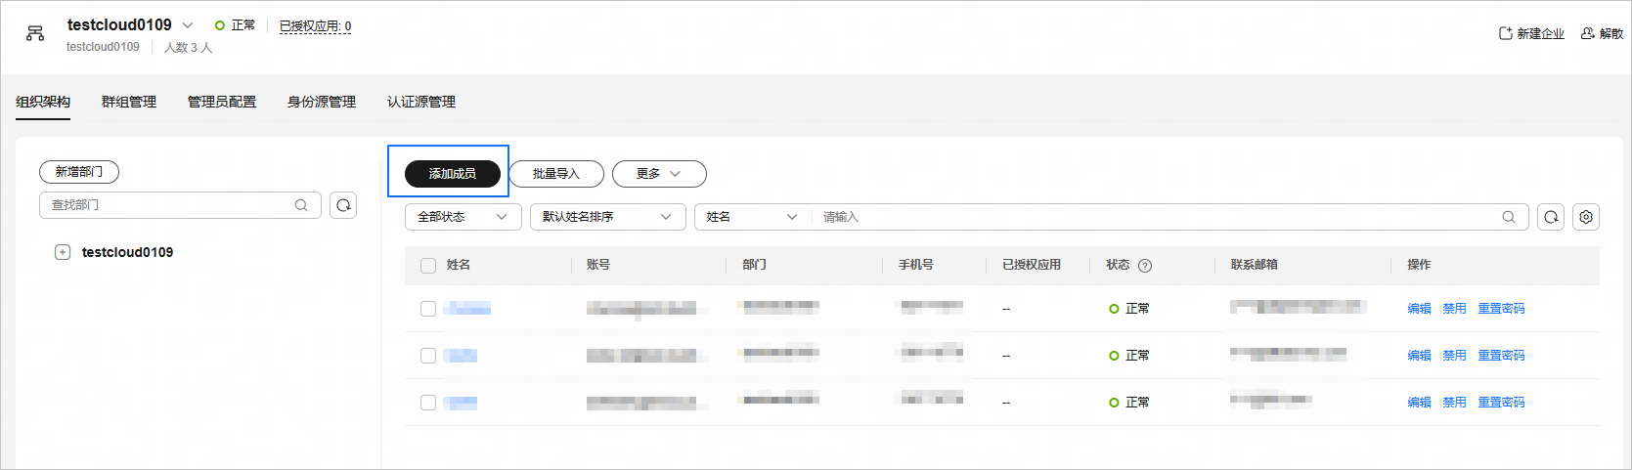Check the second member row checkbox
Viewport: 1632px width, 470px height.
428,356
